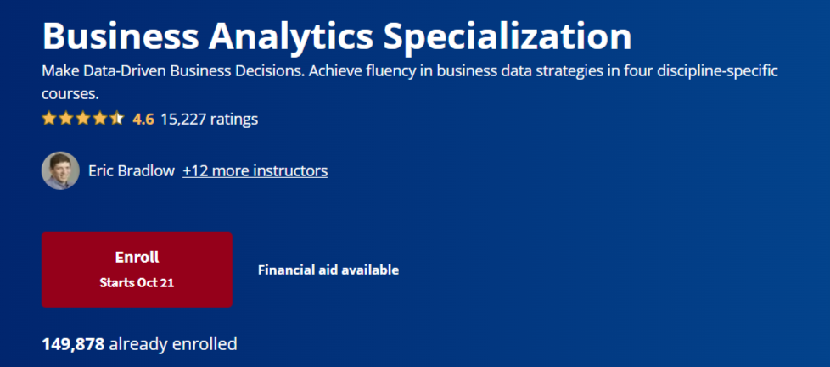The image size is (830, 367).
Task: Click the Starts Oct 21 label
Action: [x=137, y=283]
